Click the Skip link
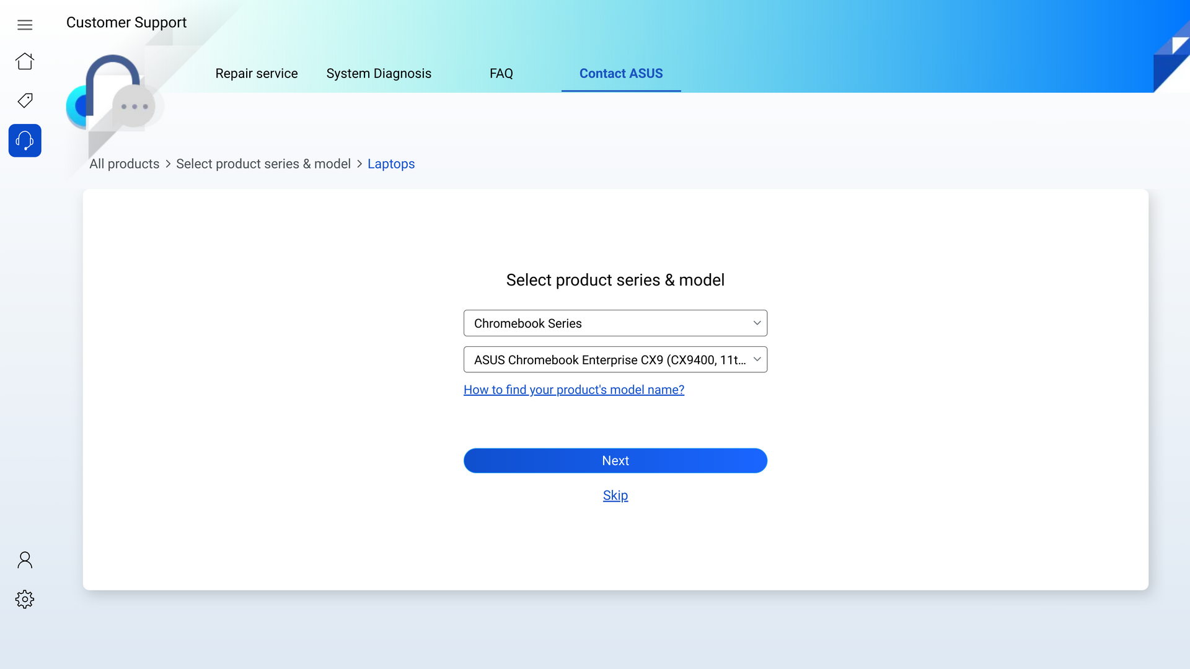 click(615, 496)
